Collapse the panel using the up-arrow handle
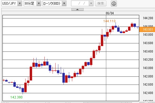155x103 pixels. (x=77, y=9)
